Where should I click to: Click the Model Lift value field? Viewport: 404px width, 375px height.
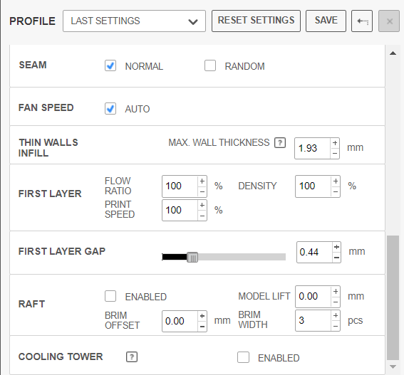click(x=313, y=297)
